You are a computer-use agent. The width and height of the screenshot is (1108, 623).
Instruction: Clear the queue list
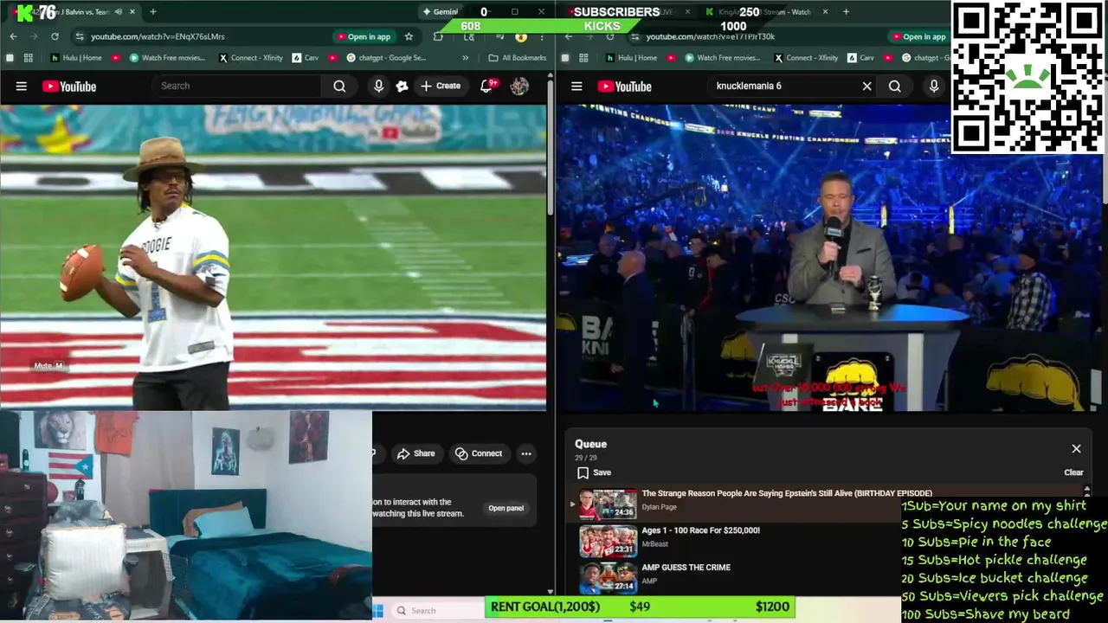(1073, 472)
